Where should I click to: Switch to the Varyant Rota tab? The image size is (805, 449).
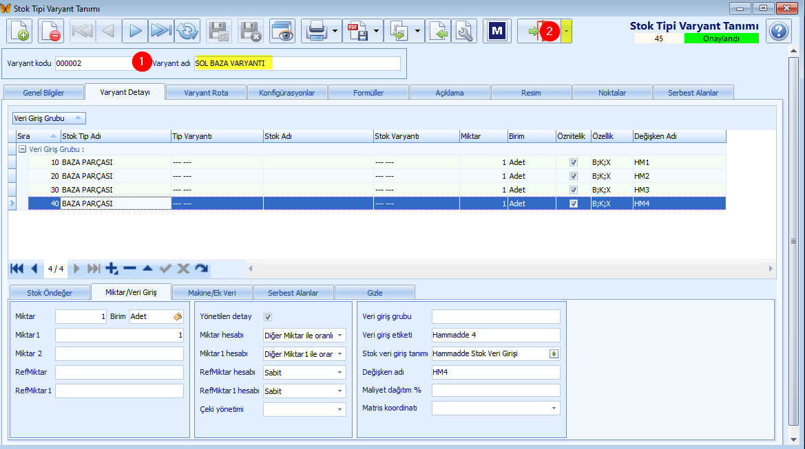click(x=206, y=93)
